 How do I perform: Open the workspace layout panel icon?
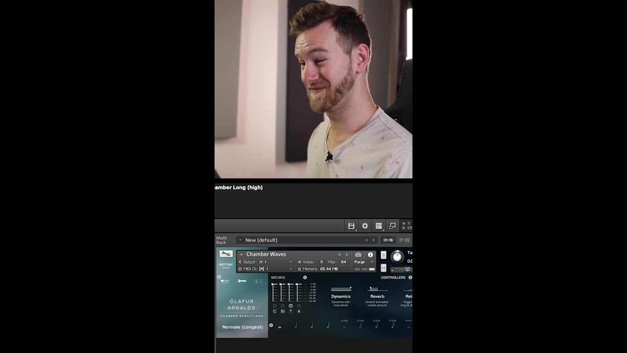[379, 226]
